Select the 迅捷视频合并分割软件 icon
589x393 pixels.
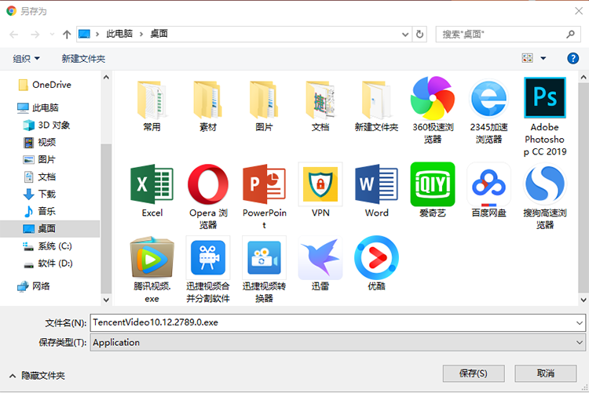click(208, 257)
